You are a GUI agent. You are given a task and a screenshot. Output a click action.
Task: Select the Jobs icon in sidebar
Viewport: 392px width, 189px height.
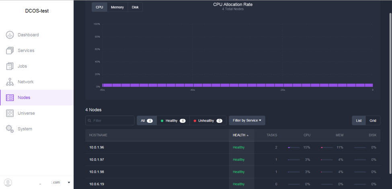coord(10,66)
